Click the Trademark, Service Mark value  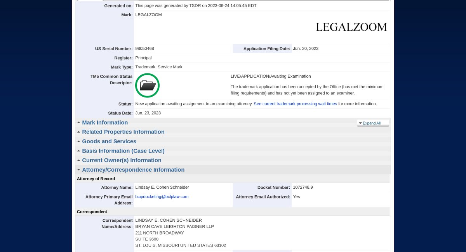click(159, 67)
